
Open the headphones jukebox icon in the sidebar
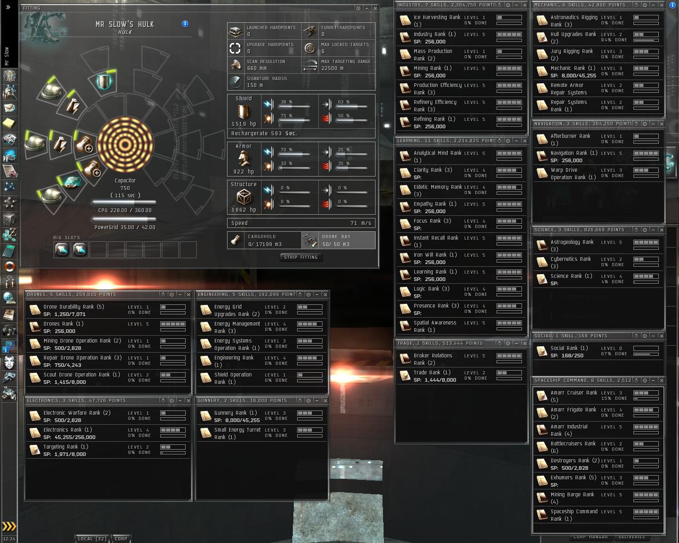tap(9, 330)
